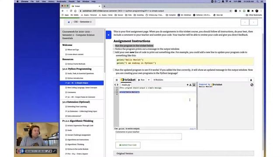
Task: Check 'Run the updated program to see if it works'
Action: 114,70
